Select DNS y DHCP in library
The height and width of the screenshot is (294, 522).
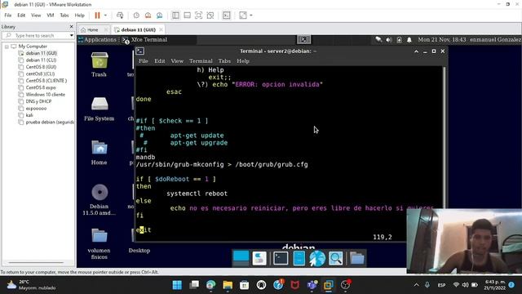(x=38, y=101)
